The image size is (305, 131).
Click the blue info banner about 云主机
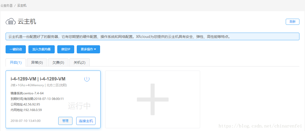click(152, 36)
